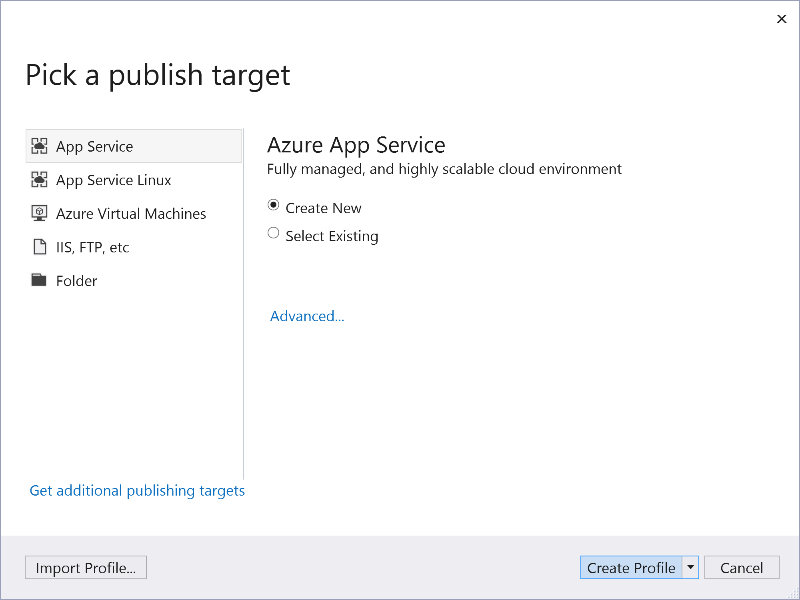Click the Fully managed cloud environment description
The width and height of the screenshot is (800, 600).
click(444, 169)
